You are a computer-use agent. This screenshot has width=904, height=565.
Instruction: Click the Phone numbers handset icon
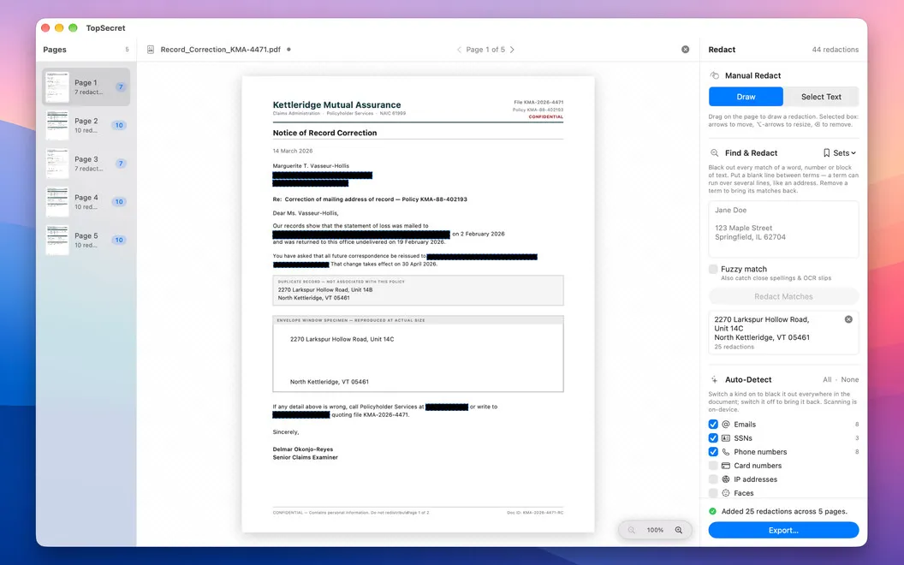tap(726, 452)
